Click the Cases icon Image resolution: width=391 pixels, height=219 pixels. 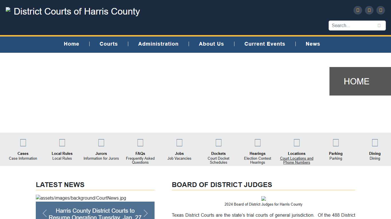pyautogui.click(x=23, y=143)
